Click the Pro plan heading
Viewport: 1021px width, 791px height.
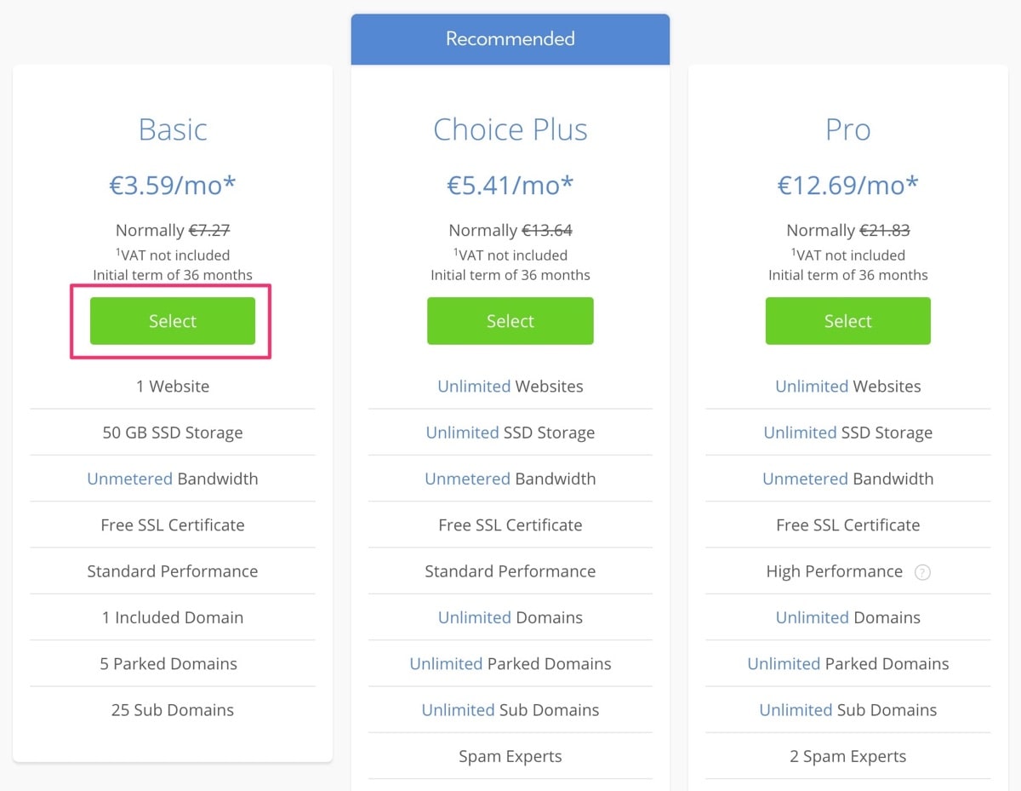tap(847, 129)
